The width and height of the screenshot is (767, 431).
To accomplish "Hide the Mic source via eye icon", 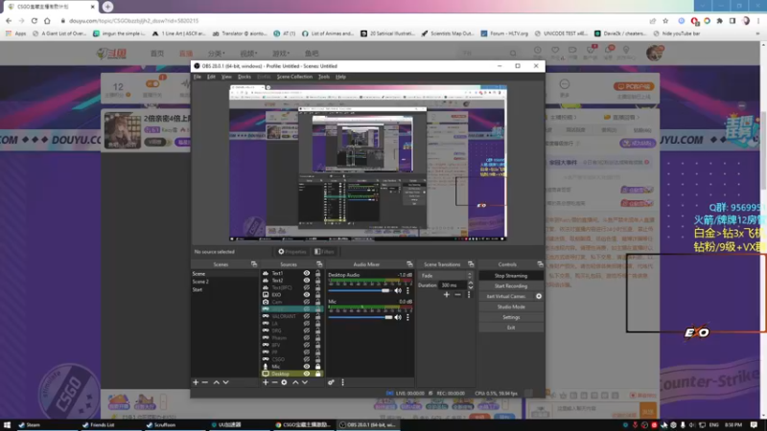I will [x=307, y=367].
